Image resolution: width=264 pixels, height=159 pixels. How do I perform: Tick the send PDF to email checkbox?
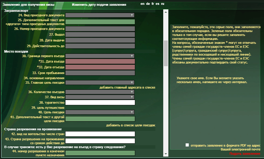tap(187, 145)
